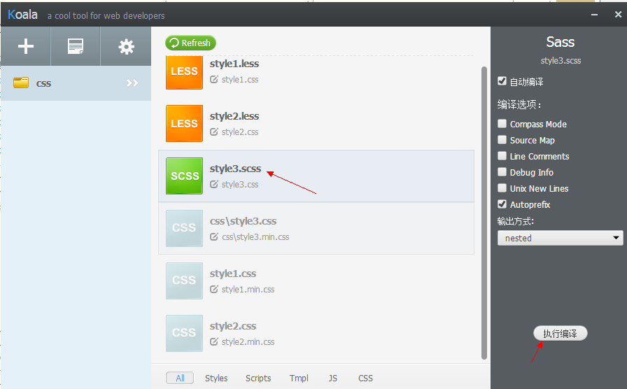
Task: Enable Unix New Lines checkbox
Action: click(x=502, y=188)
